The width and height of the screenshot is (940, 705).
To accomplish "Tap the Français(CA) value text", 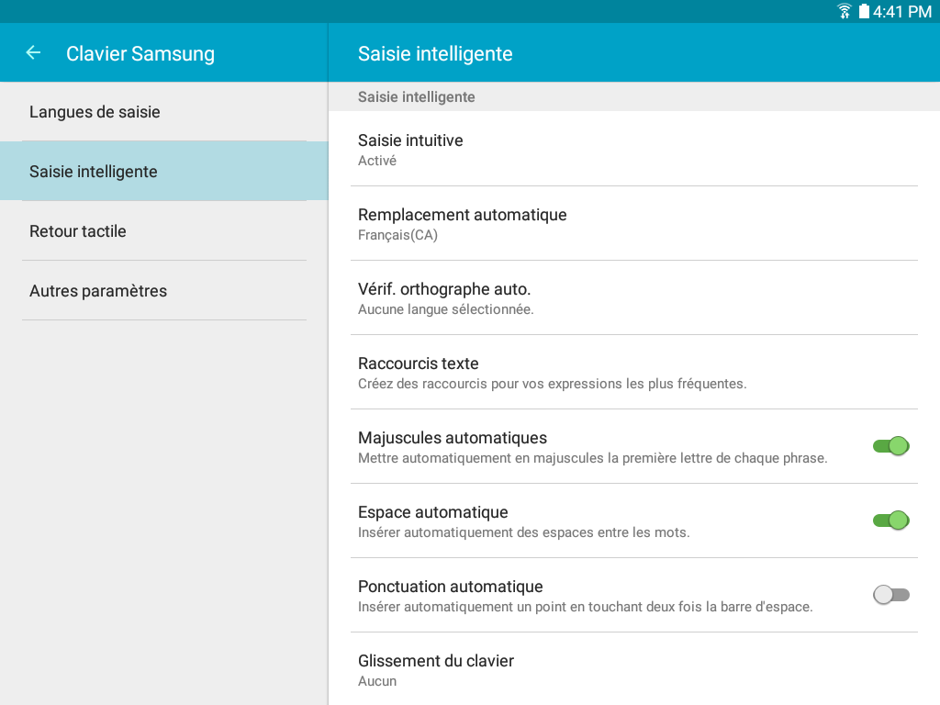I will [398, 235].
